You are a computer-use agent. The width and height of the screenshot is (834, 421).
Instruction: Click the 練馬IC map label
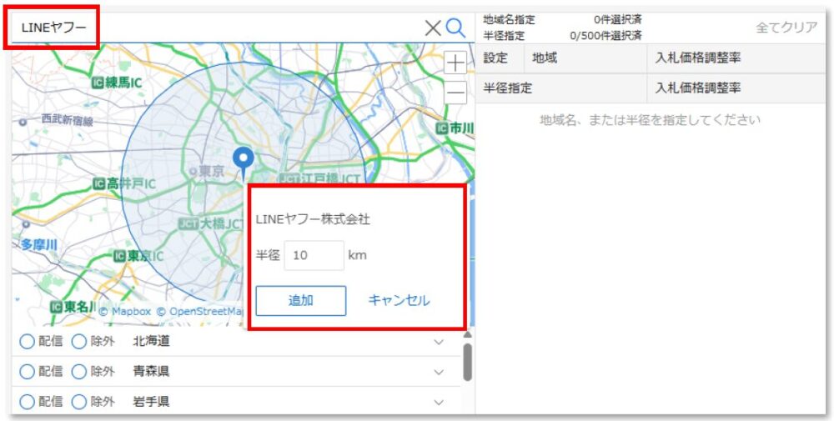click(x=117, y=83)
